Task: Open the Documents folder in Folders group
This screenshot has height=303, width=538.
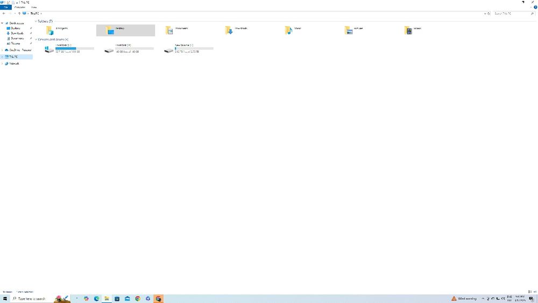Action: [x=185, y=30]
